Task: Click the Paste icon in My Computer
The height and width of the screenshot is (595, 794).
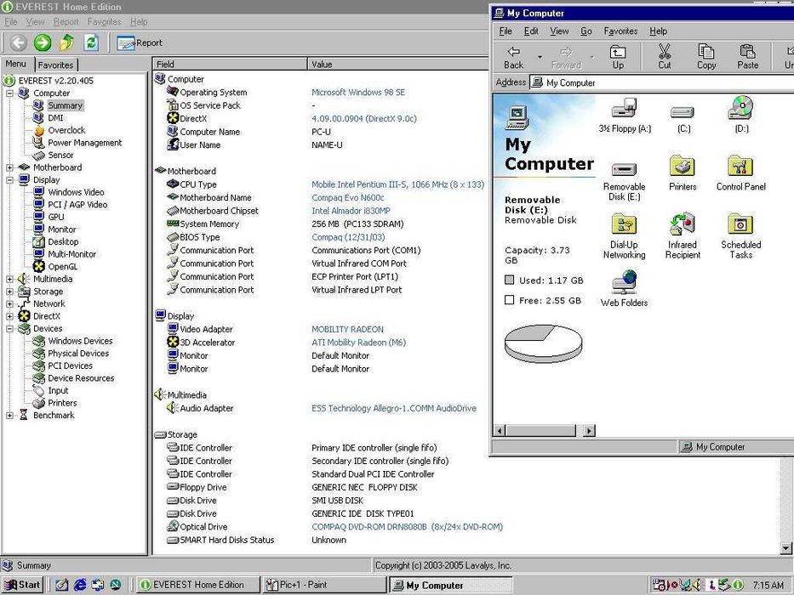Action: (747, 56)
